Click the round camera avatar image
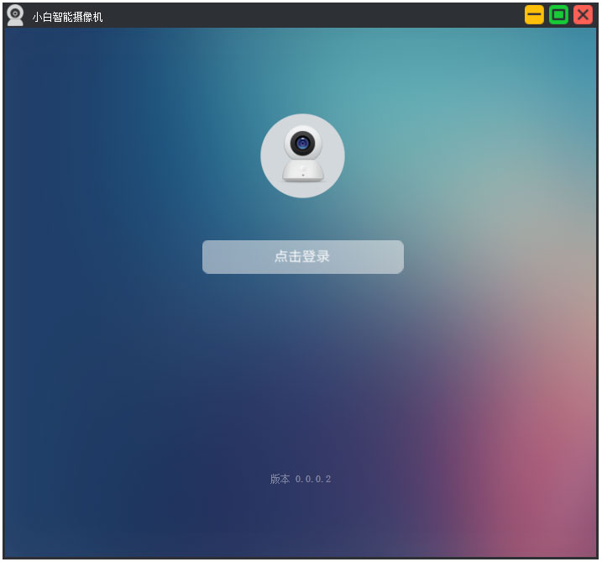This screenshot has height=562, width=602. coord(302,155)
